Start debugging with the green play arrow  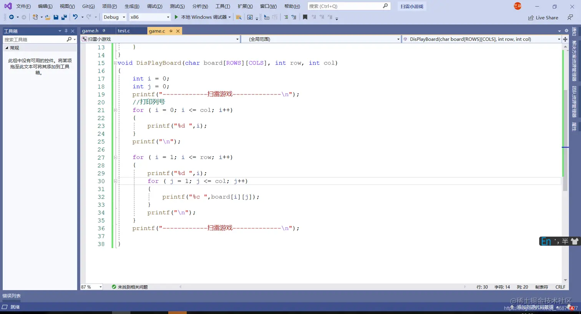(x=176, y=17)
